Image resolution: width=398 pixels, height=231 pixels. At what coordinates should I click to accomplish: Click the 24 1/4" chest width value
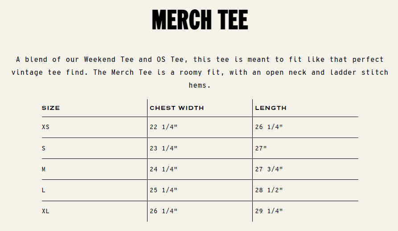pos(164,169)
